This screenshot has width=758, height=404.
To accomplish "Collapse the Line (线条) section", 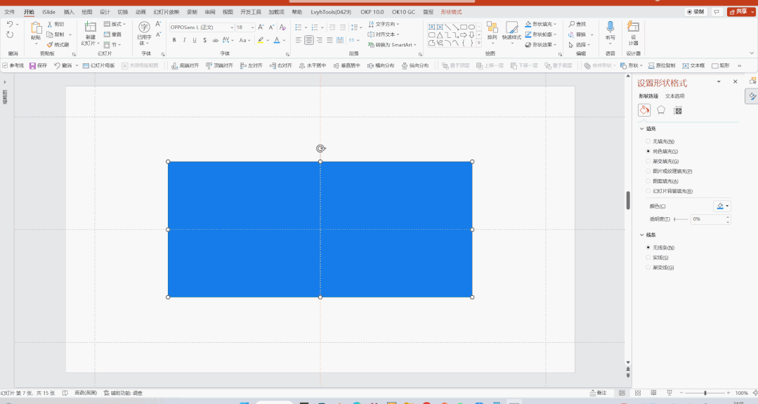I will coord(642,235).
